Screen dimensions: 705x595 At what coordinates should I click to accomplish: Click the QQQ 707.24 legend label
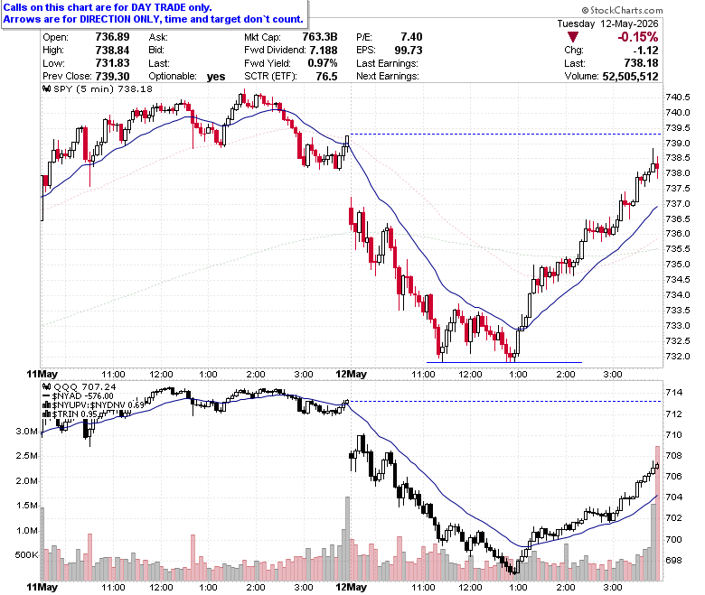(x=85, y=386)
